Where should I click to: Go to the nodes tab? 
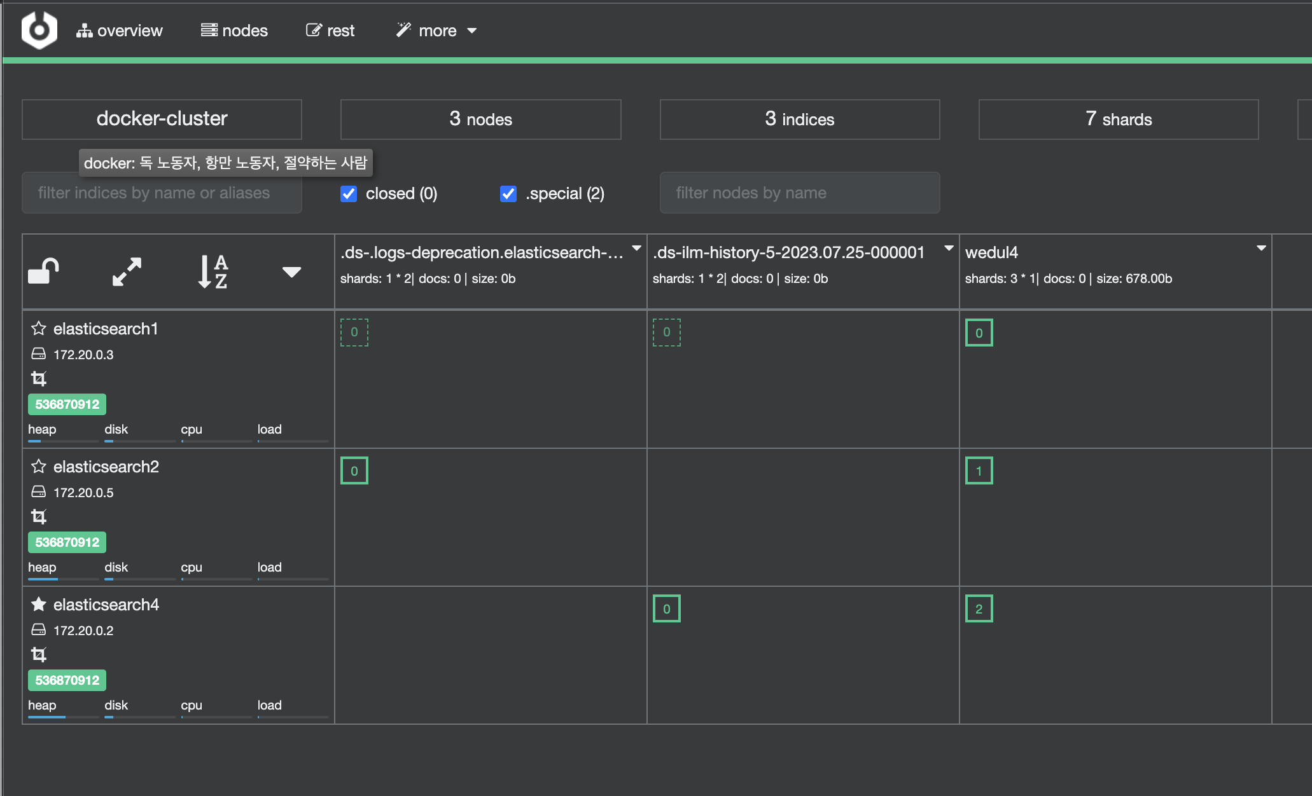click(234, 31)
